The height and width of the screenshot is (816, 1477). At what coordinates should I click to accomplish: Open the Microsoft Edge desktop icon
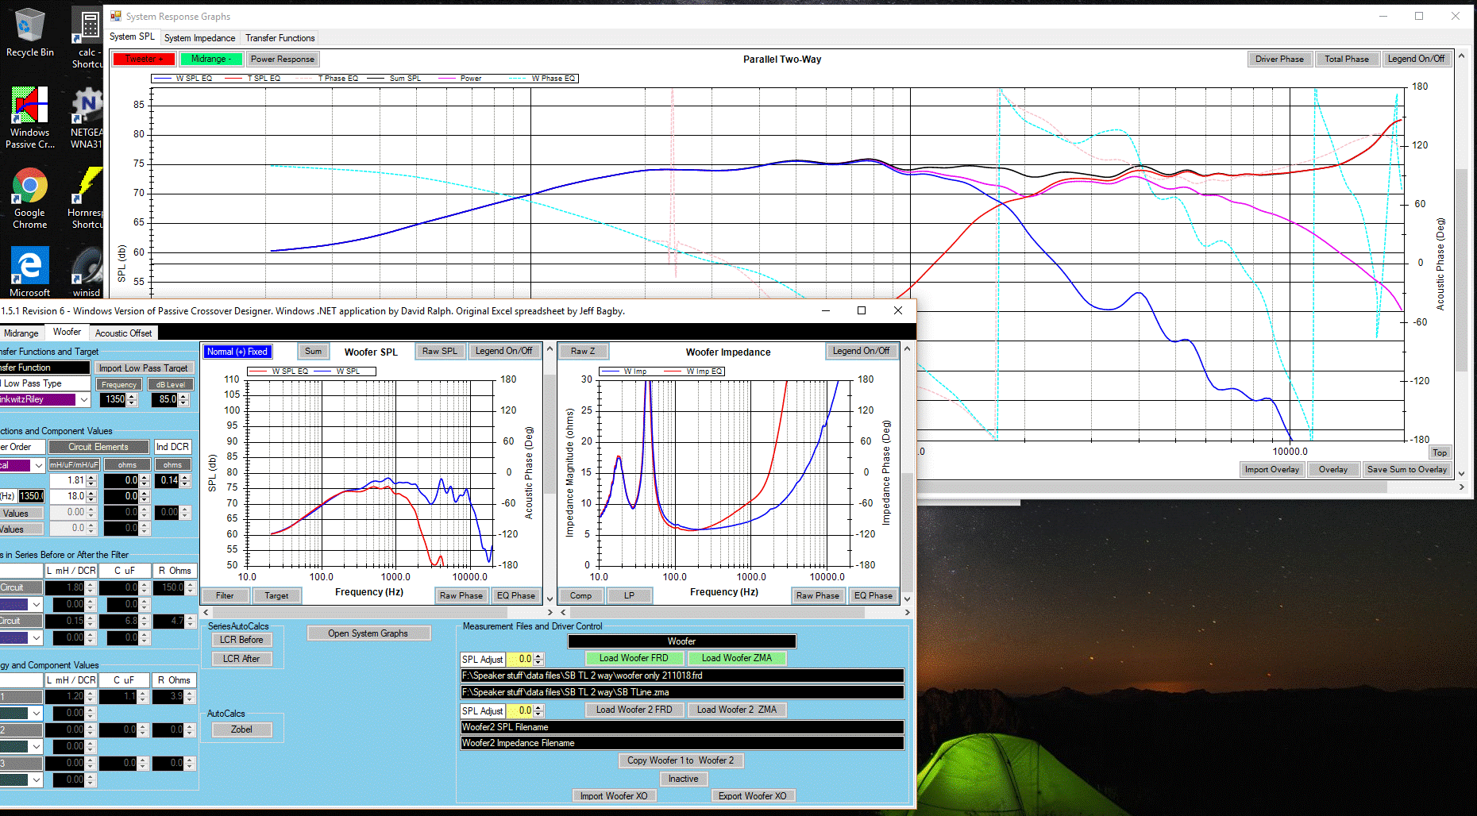click(29, 271)
